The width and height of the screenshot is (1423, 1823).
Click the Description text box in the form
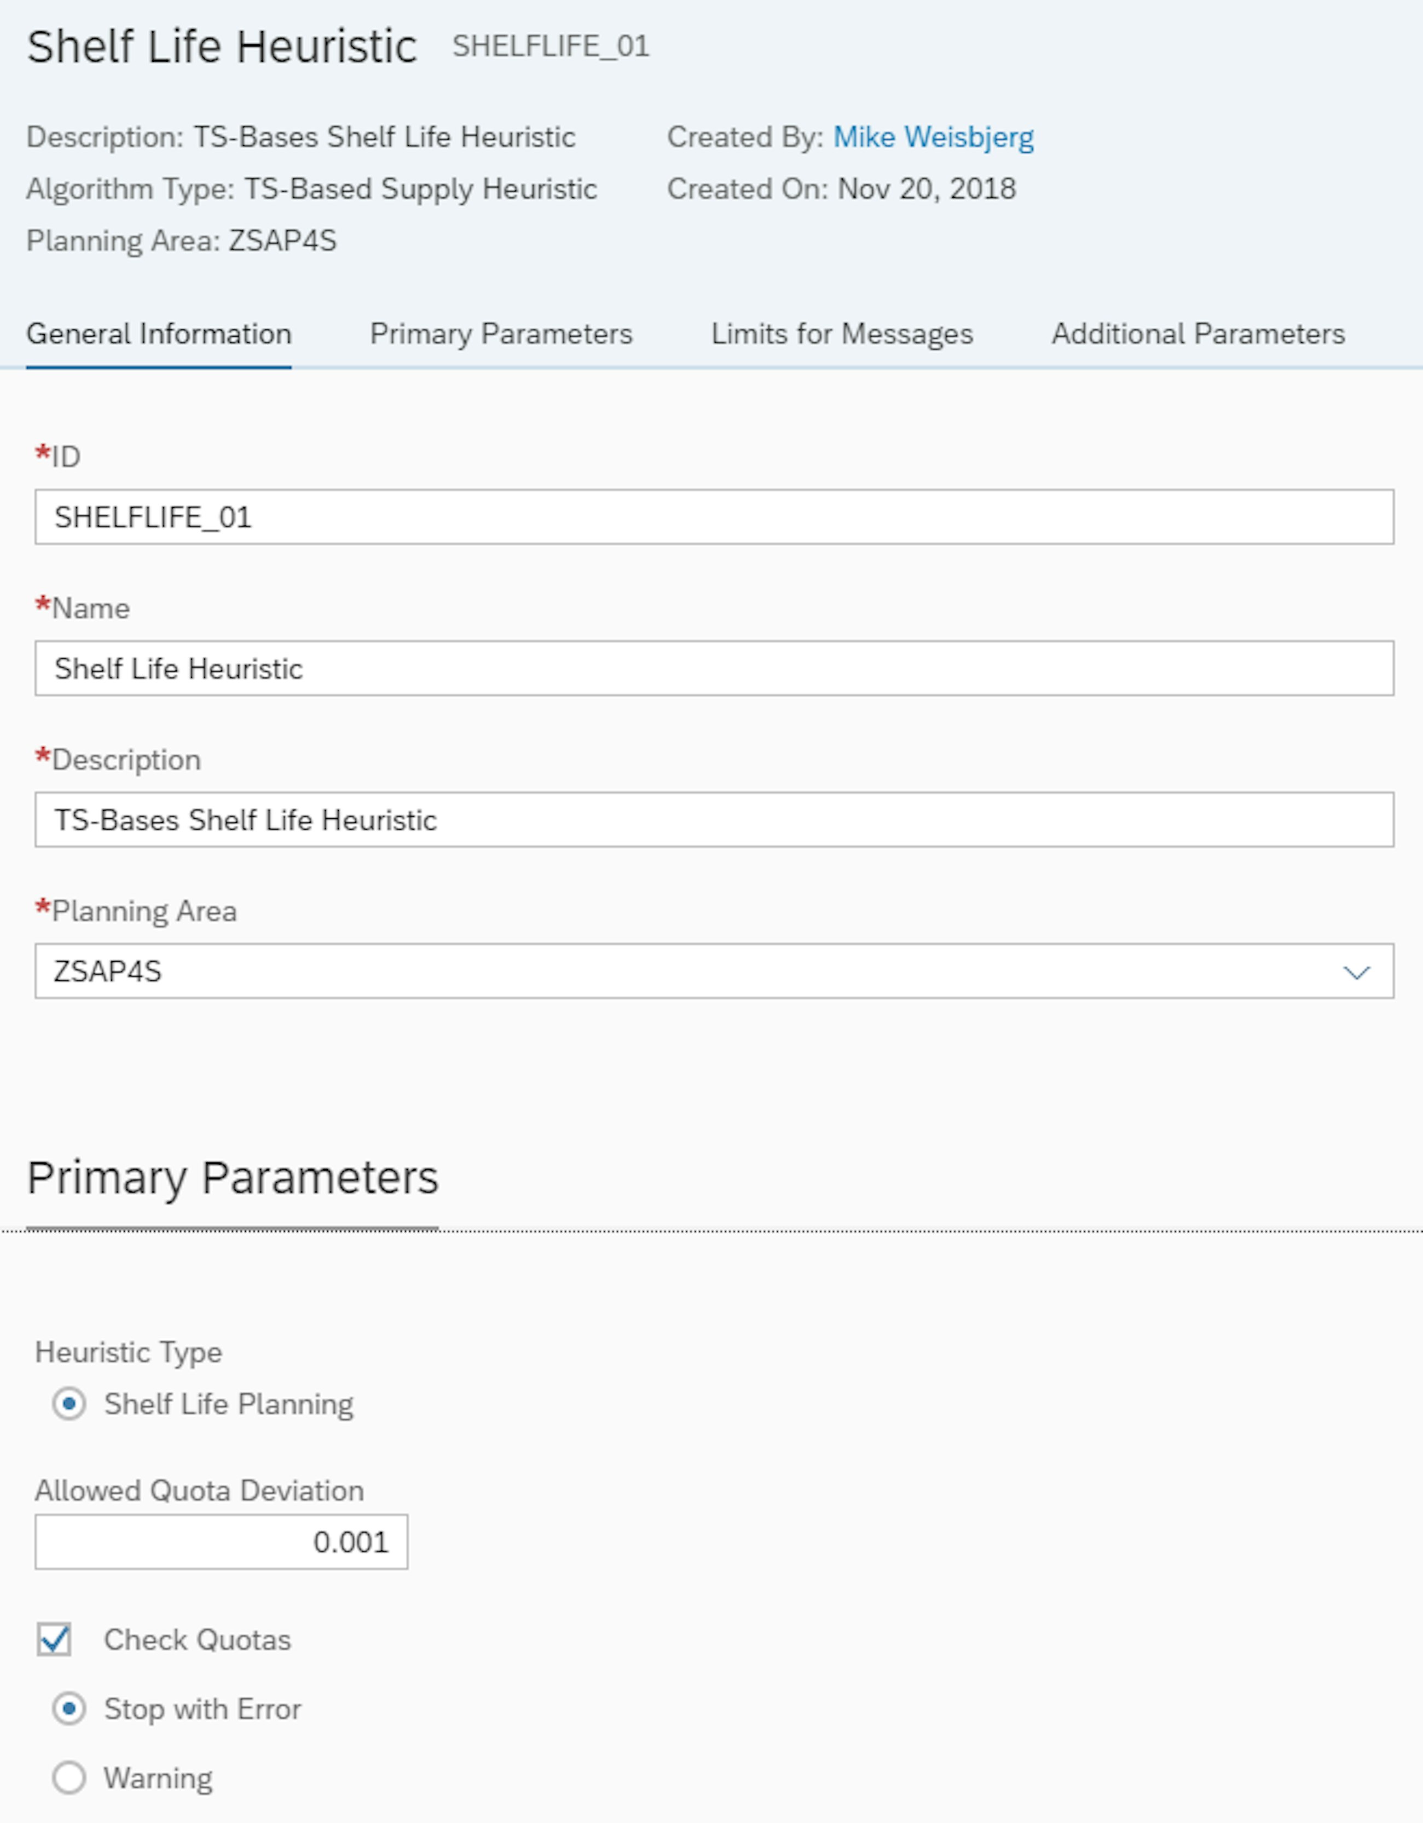pos(714,820)
